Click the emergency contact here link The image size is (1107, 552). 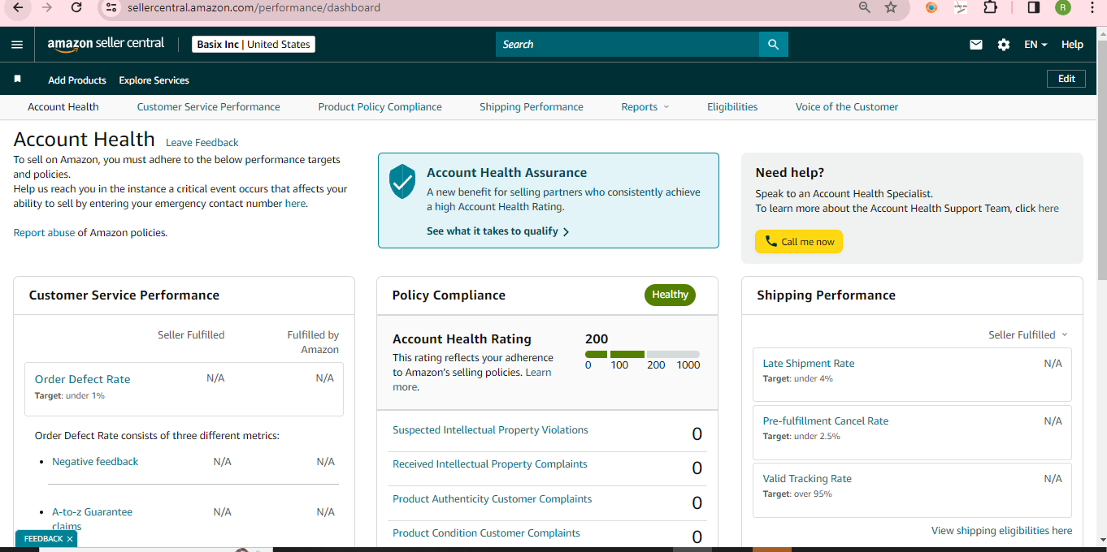(x=295, y=204)
